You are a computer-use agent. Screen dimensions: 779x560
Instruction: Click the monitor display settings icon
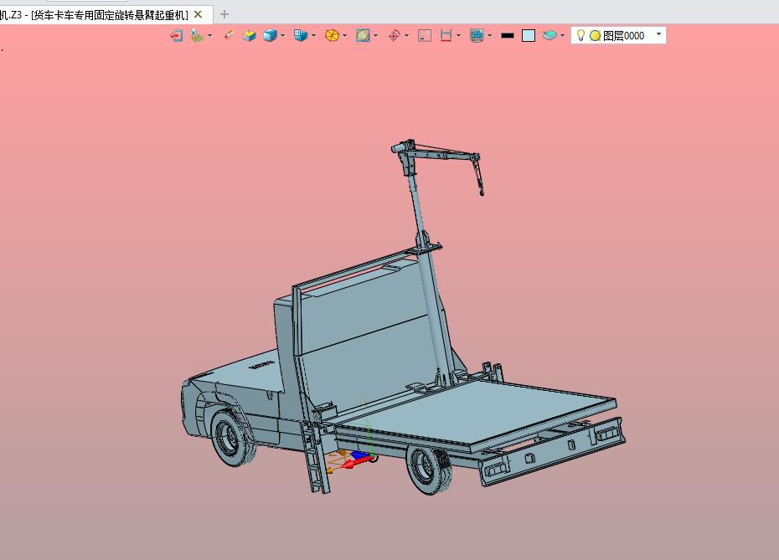tap(477, 35)
